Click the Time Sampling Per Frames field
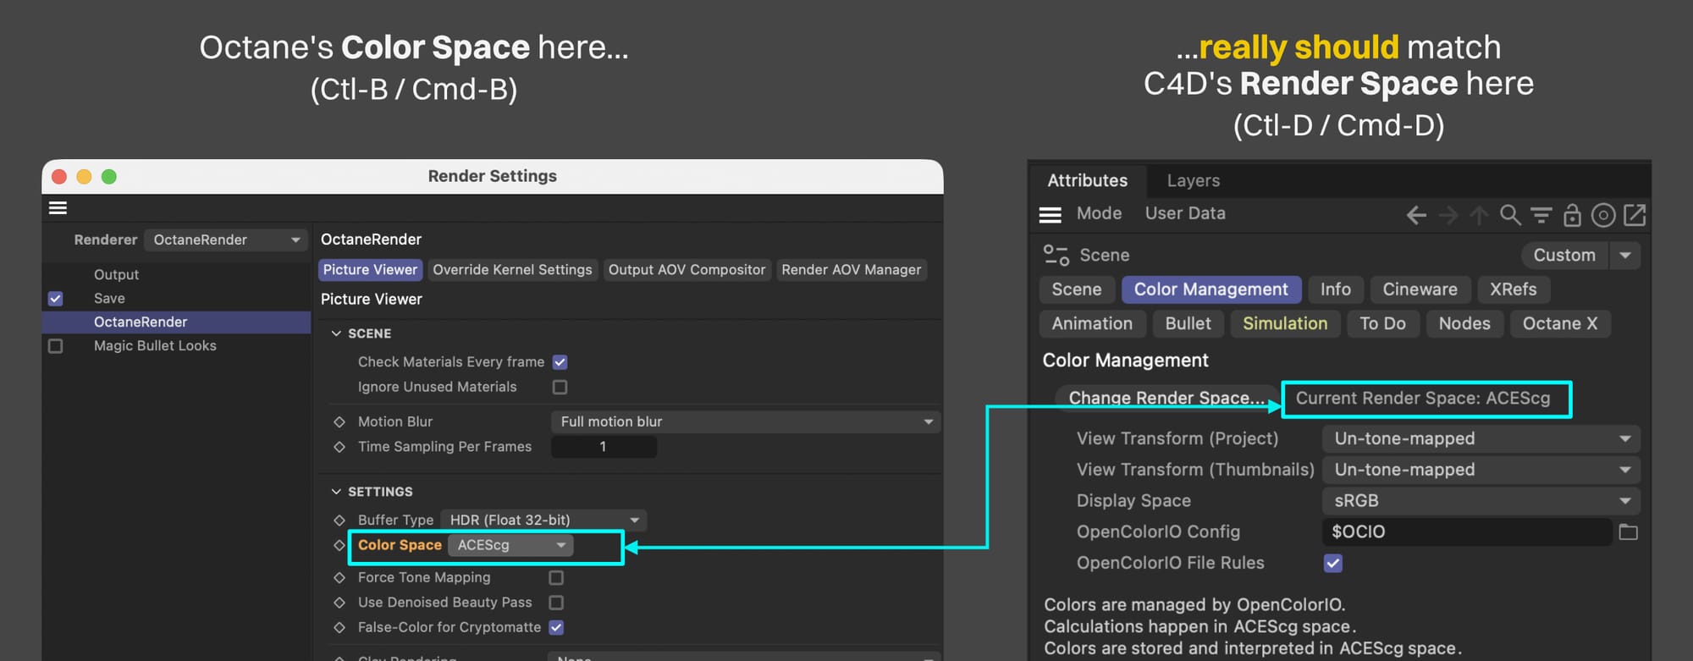Image resolution: width=1693 pixels, height=661 pixels. pos(604,447)
